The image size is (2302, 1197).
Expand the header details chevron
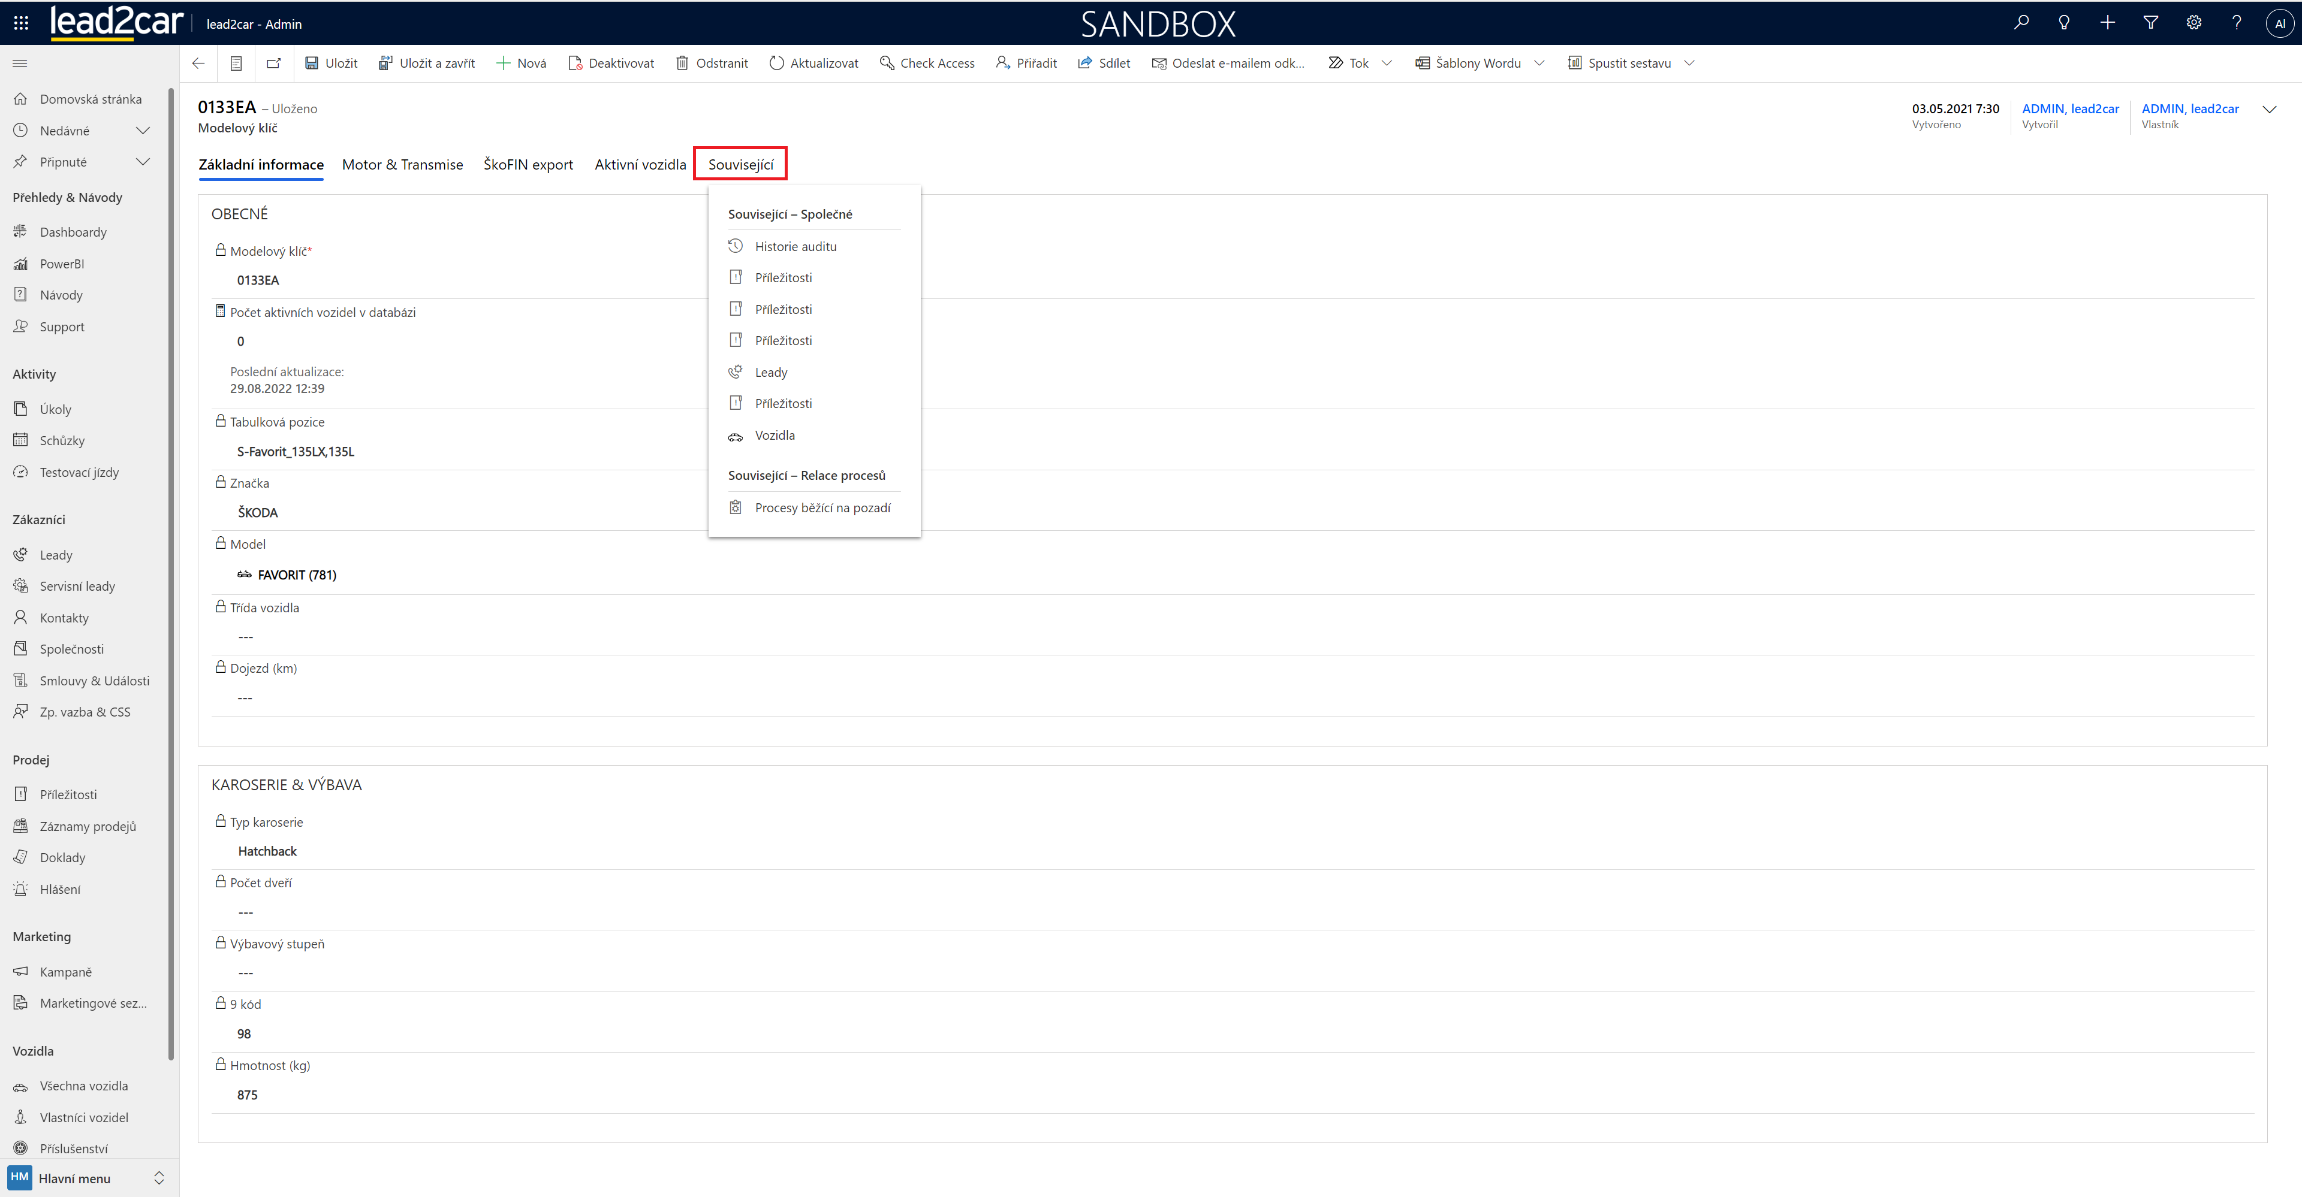(2269, 110)
